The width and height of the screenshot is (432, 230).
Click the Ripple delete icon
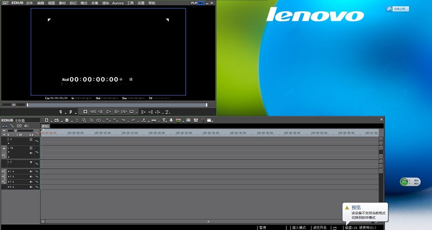pyautogui.click(x=116, y=120)
